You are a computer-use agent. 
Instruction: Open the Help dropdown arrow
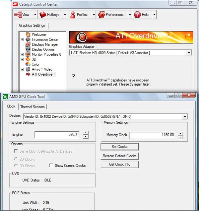tap(155, 15)
